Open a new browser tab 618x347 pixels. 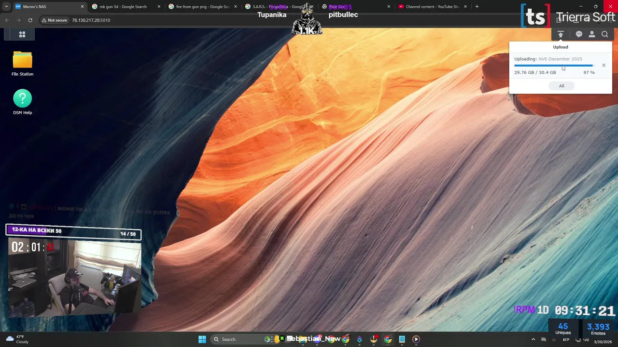477,7
